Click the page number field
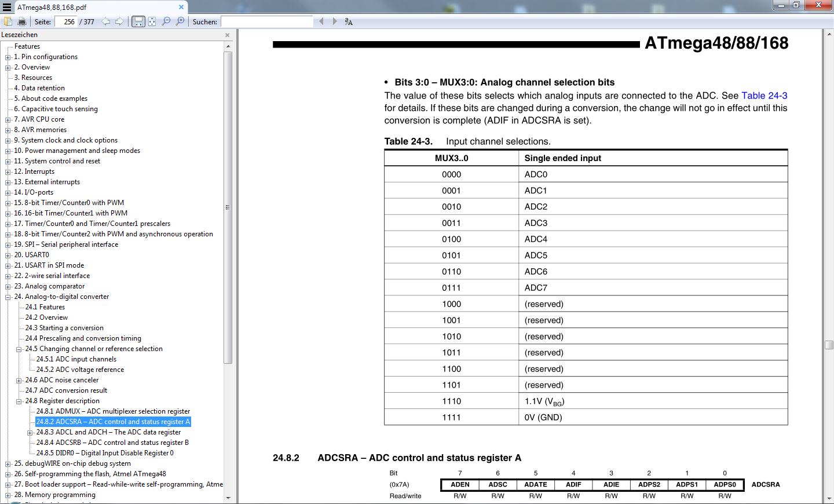Screen dimensions: 834x504 pos(67,21)
